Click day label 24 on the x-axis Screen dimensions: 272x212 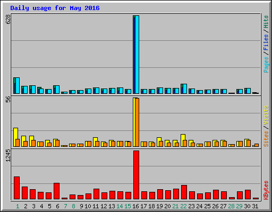click(x=199, y=206)
